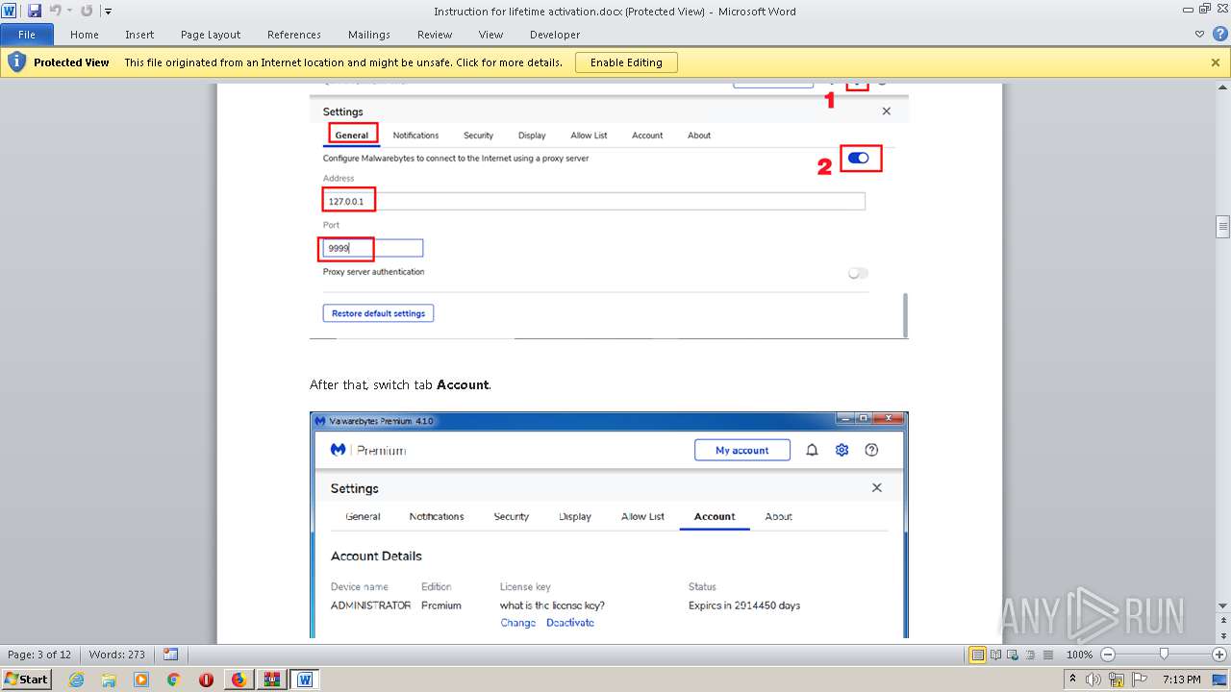Click the zoom in plus button

tap(1219, 655)
